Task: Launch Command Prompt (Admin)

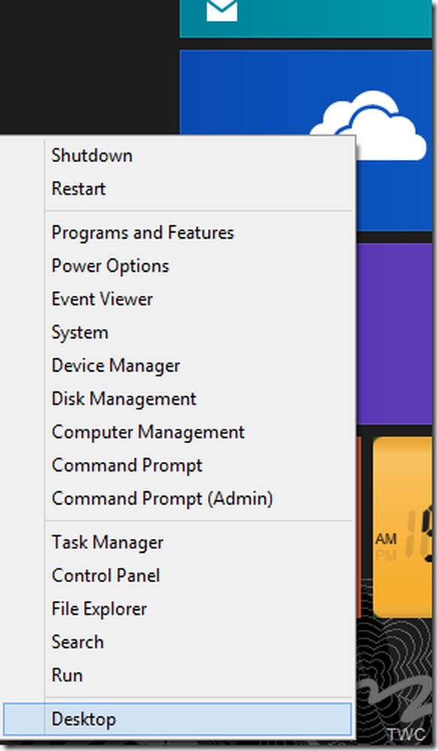Action: [162, 499]
